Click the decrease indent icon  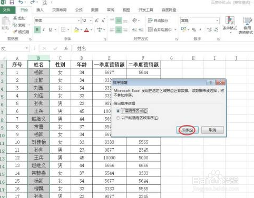(x=134, y=30)
